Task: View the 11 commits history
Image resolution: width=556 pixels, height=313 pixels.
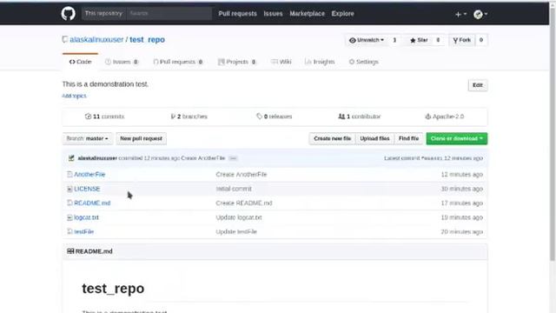Action: pyautogui.click(x=104, y=117)
